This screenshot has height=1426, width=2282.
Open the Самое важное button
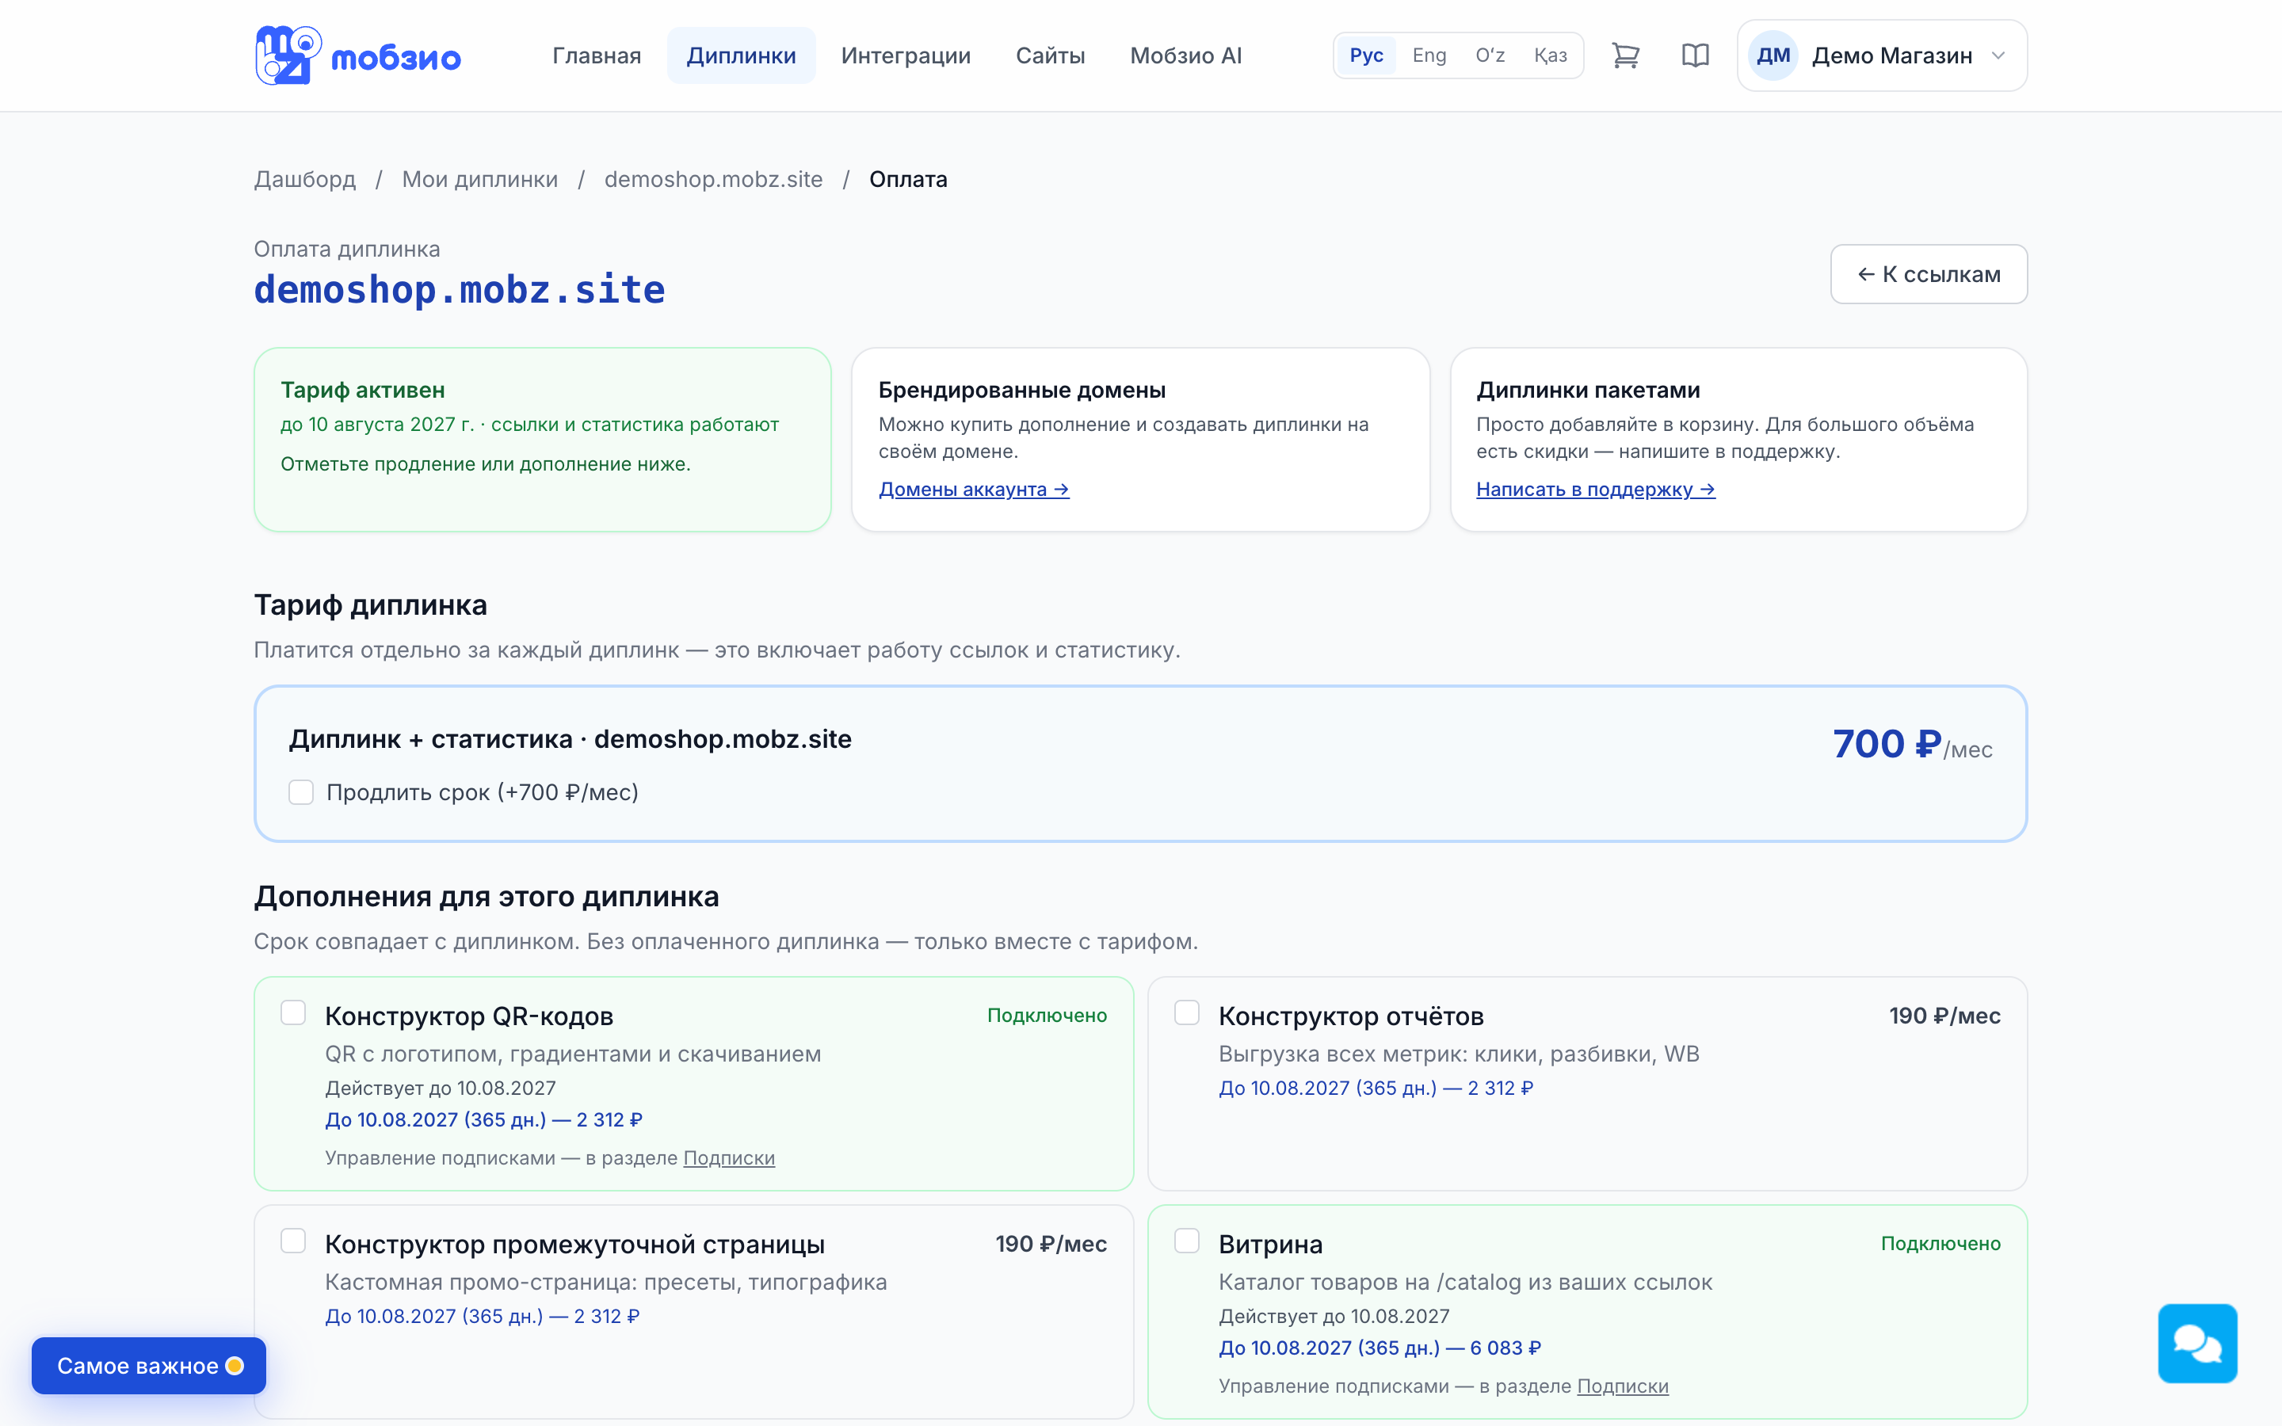tap(149, 1366)
